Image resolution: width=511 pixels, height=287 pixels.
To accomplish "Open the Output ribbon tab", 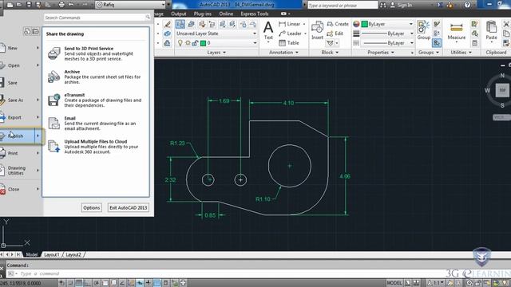I will tap(179, 14).
